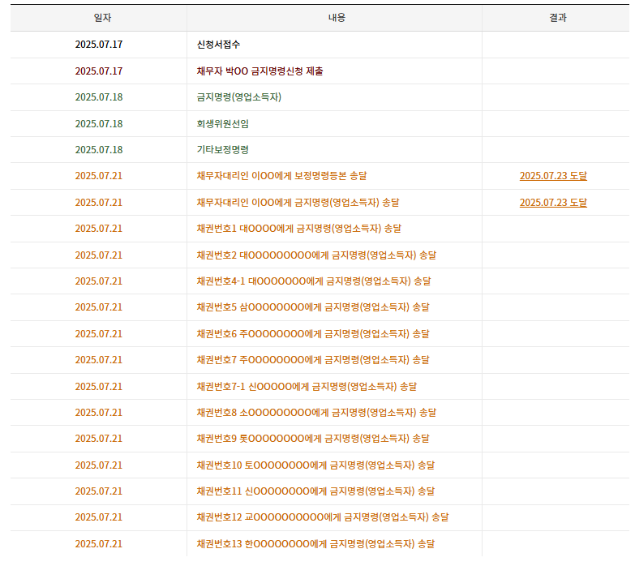
Task: Click the 2025.07.21 date in 채권번호12 row
Action: click(99, 517)
